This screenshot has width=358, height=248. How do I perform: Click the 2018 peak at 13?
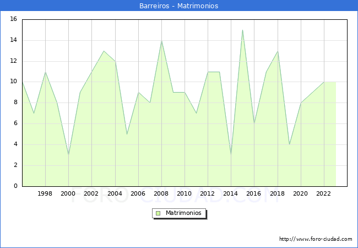tap(278, 51)
